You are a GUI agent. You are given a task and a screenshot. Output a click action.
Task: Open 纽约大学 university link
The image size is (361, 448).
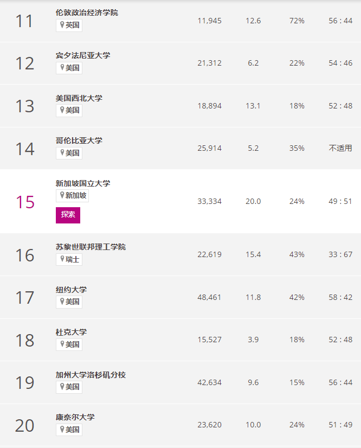click(72, 290)
